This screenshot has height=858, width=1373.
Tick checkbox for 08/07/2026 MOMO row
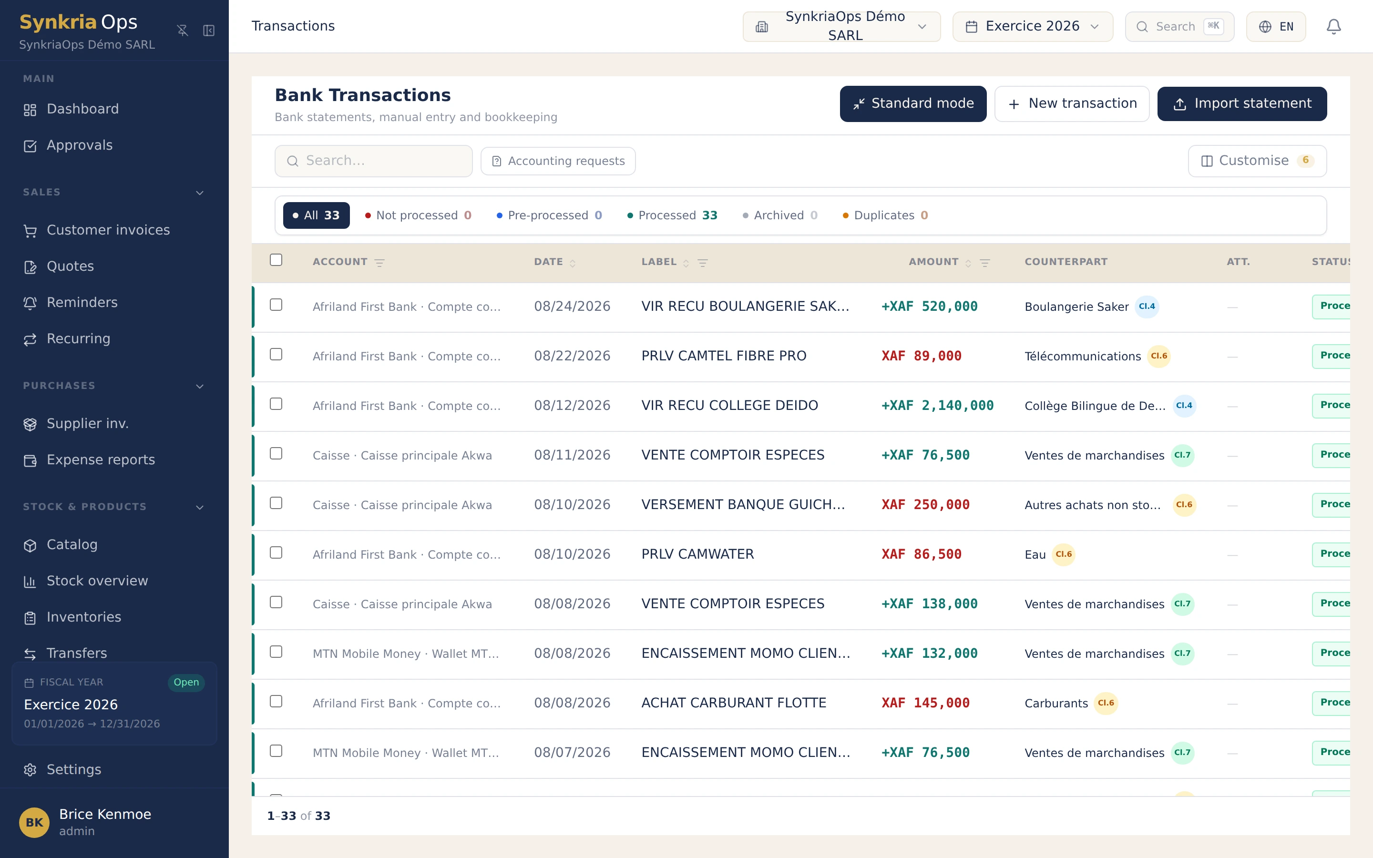[276, 751]
